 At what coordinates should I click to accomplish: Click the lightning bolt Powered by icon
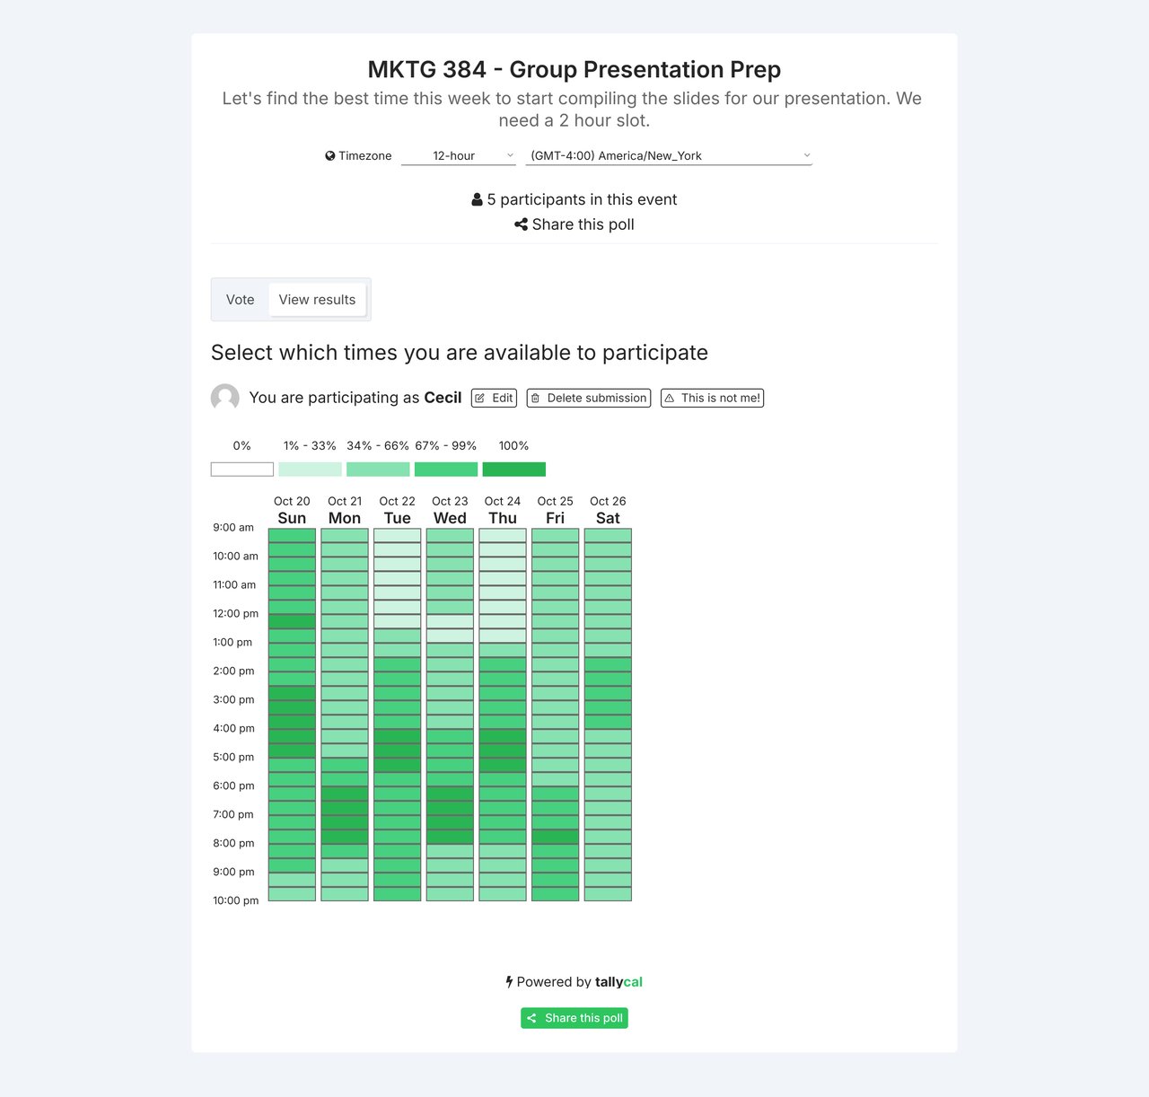(509, 982)
